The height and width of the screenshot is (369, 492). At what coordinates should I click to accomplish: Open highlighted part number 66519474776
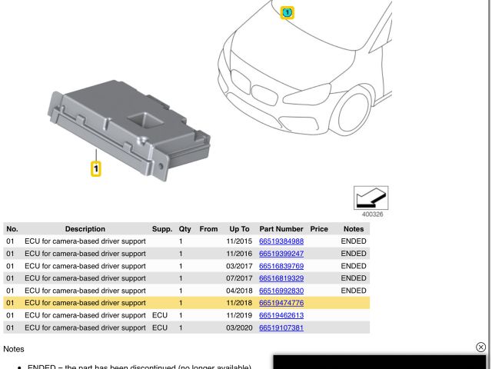coord(281,303)
